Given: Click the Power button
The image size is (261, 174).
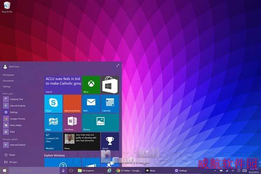Looking at the screenshot, I should pyautogui.click(x=10, y=155).
